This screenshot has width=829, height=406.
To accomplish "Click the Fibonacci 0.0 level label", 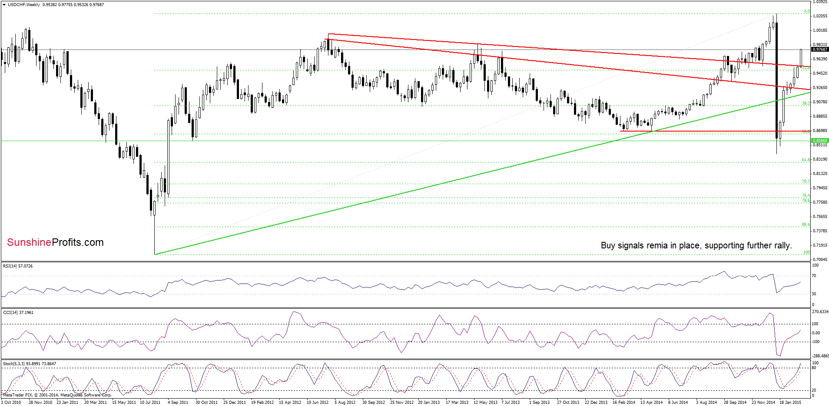I will (x=807, y=11).
